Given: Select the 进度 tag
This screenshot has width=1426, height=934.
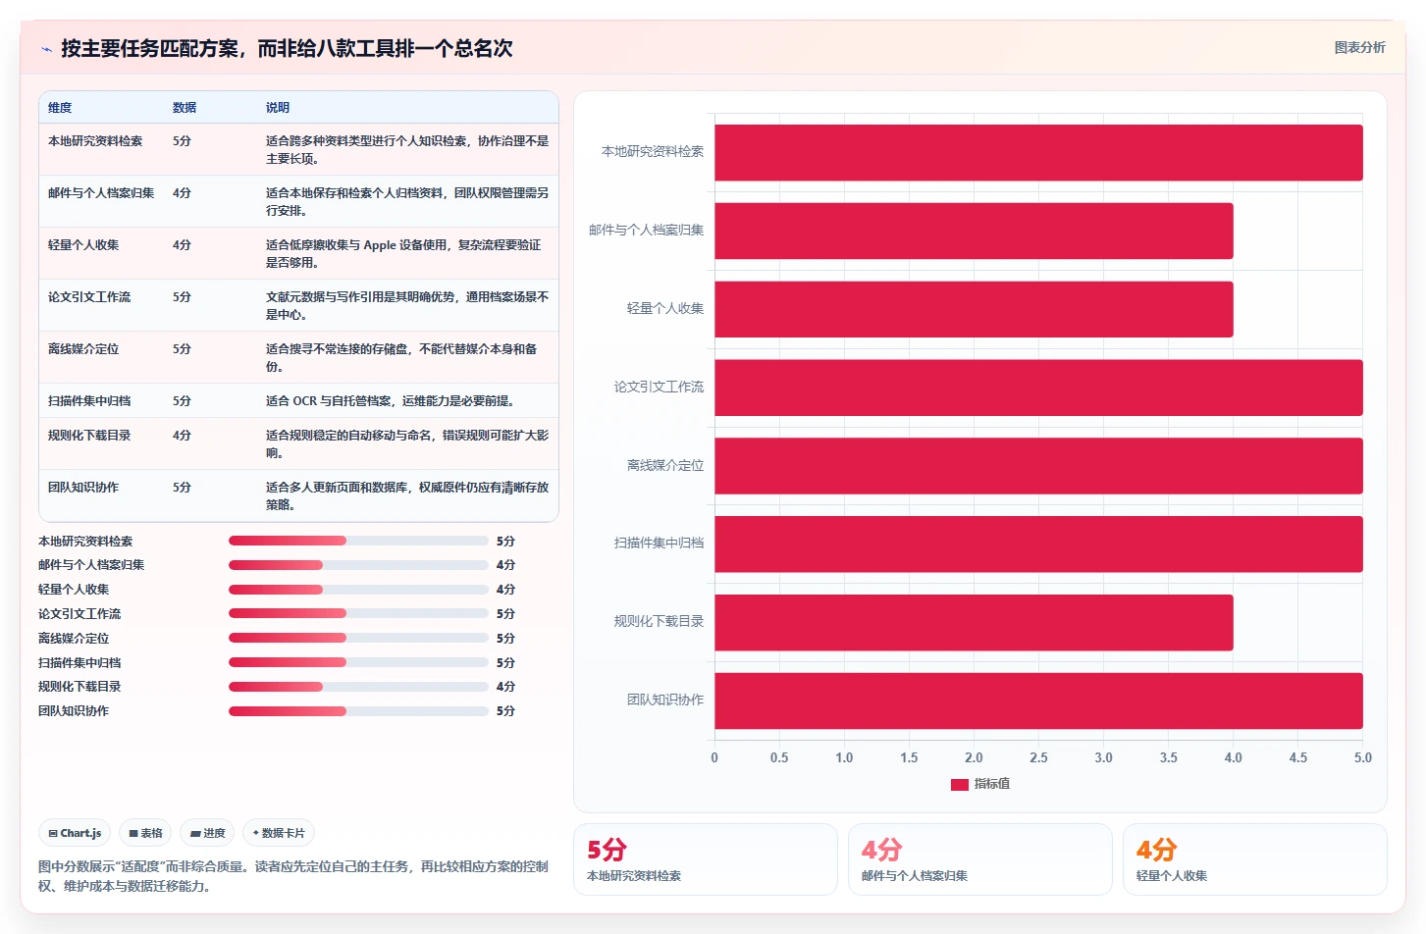Looking at the screenshot, I should (x=207, y=833).
